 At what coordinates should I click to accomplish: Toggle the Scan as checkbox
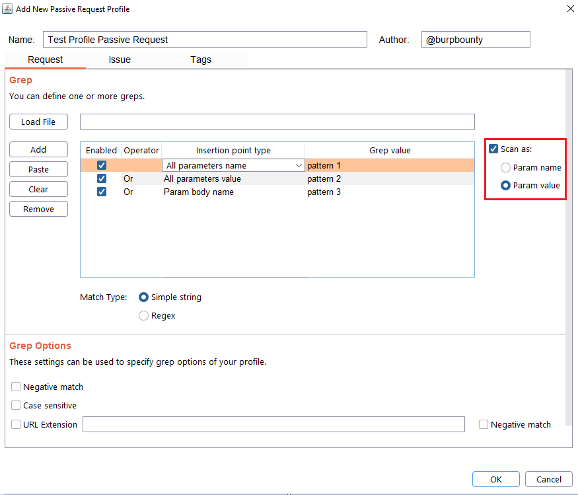coord(493,149)
